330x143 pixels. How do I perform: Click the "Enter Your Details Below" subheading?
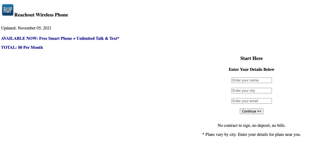coord(251,70)
